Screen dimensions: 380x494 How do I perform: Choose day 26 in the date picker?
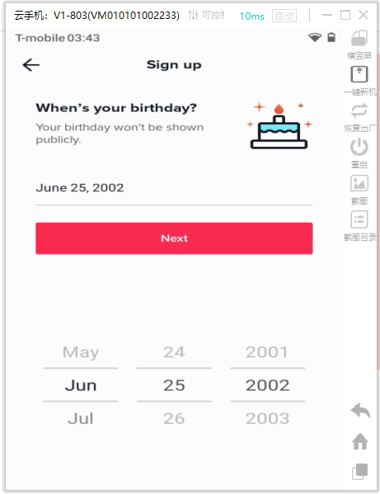[174, 419]
